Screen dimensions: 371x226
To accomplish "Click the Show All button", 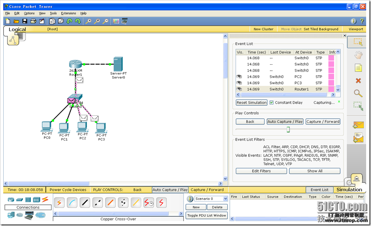I will click(315, 171).
